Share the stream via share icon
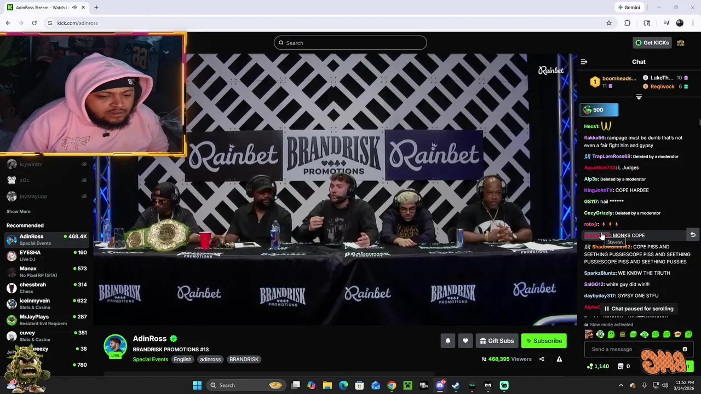Image resolution: width=701 pixels, height=394 pixels. [542, 359]
